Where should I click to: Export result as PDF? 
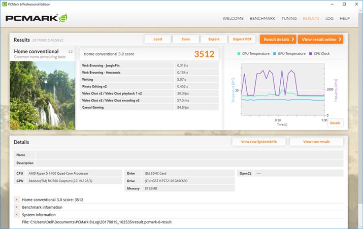242,39
